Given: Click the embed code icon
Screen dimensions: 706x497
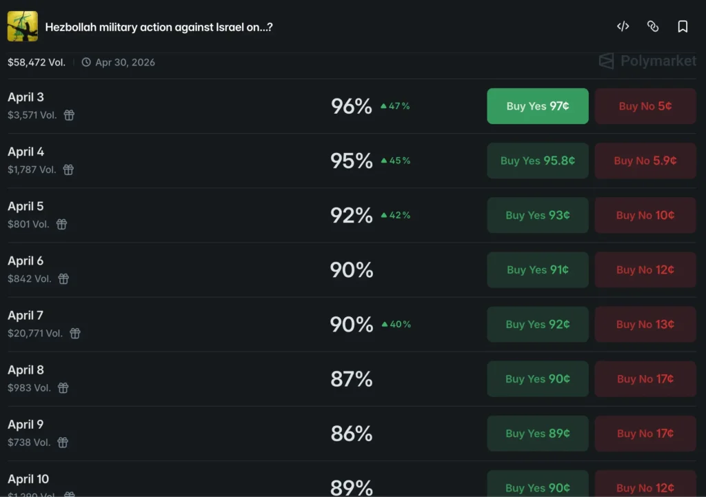Looking at the screenshot, I should tap(623, 27).
